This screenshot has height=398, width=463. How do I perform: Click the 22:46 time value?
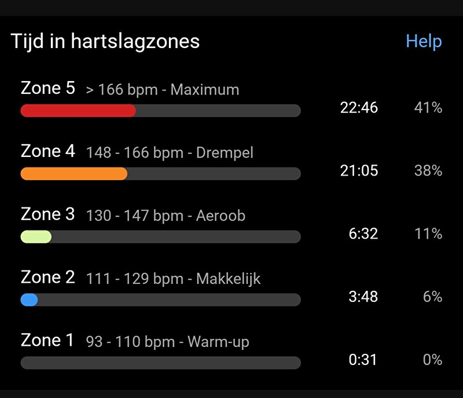coord(359,108)
